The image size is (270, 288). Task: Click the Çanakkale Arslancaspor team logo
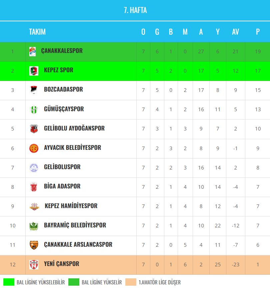click(x=34, y=245)
